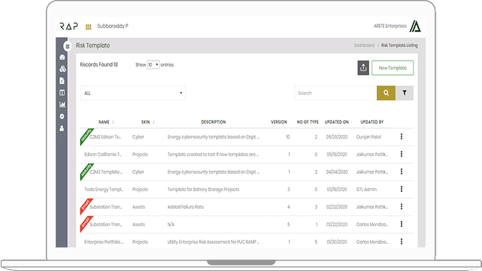Open actions menu for N/A description row

(401, 224)
